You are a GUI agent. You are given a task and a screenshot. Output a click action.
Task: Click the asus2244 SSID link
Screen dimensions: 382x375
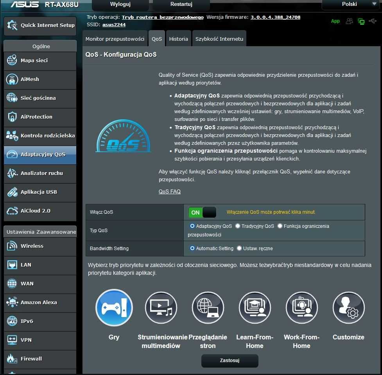(x=114, y=25)
